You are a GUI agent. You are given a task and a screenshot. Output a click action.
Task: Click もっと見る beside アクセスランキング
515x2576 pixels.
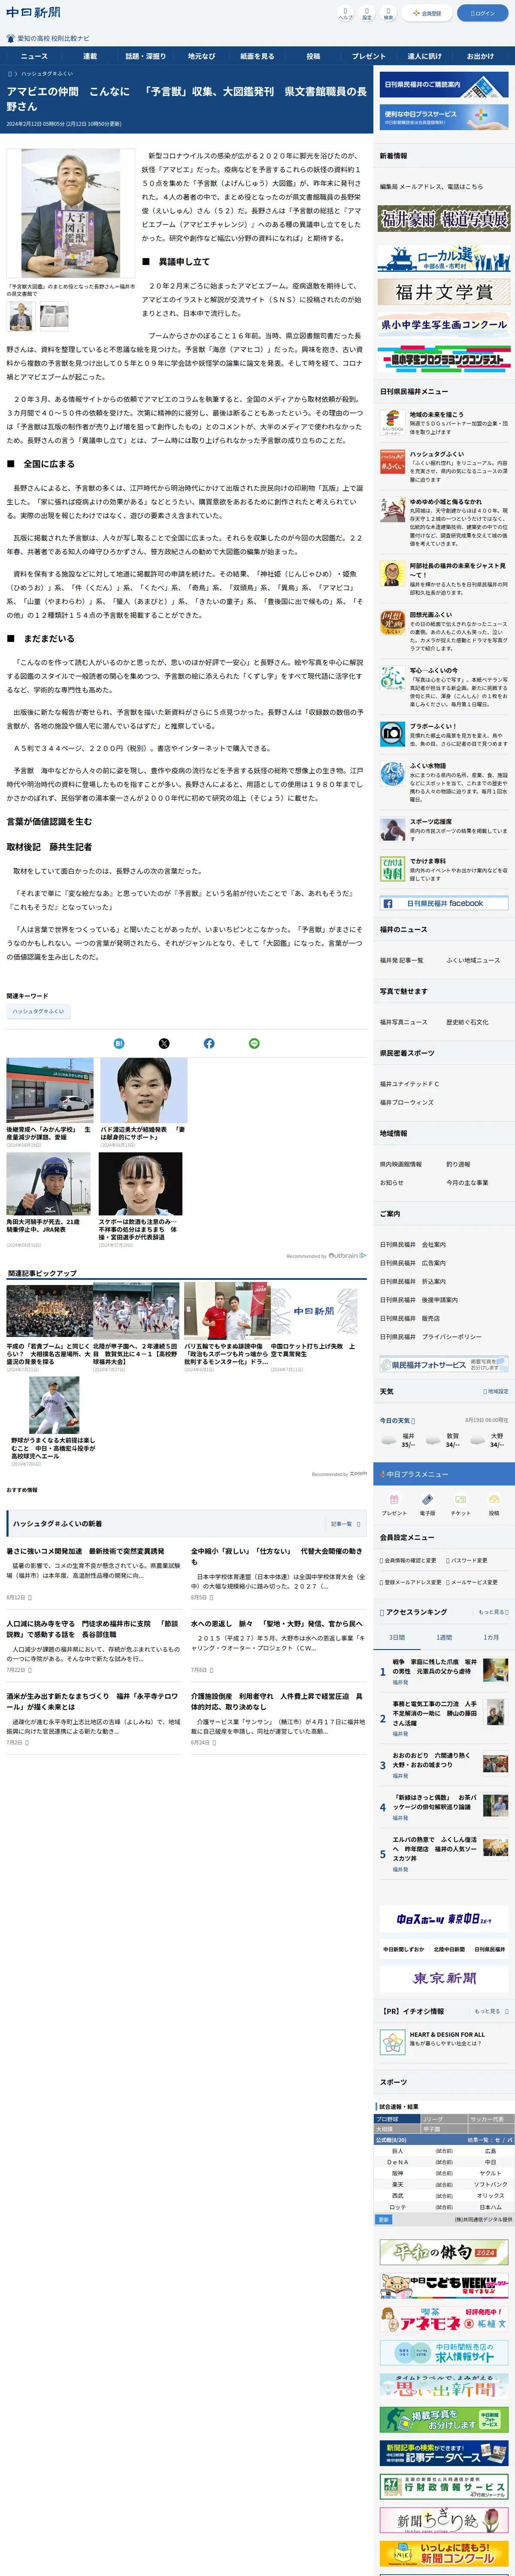pos(493,1612)
